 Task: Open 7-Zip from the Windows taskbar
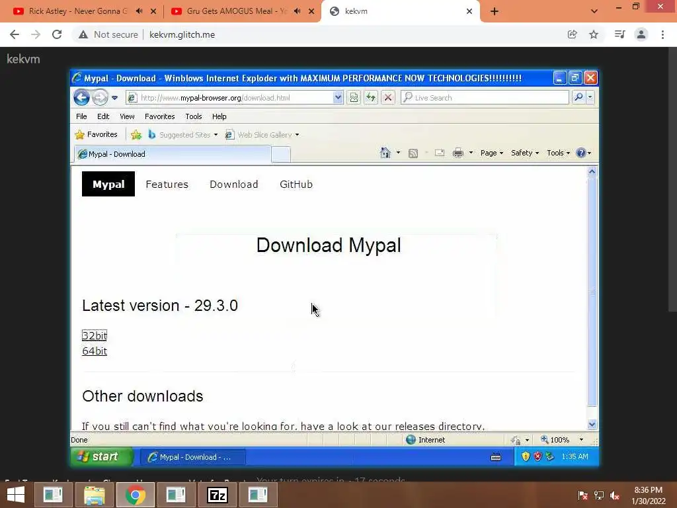218,495
